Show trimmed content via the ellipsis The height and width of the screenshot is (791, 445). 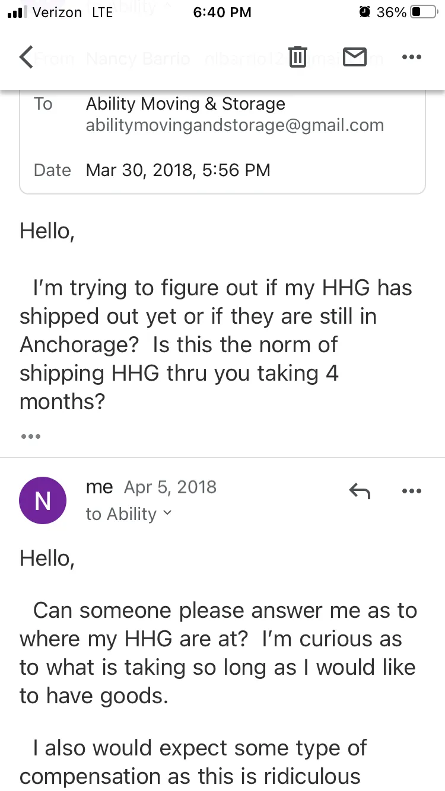click(30, 437)
